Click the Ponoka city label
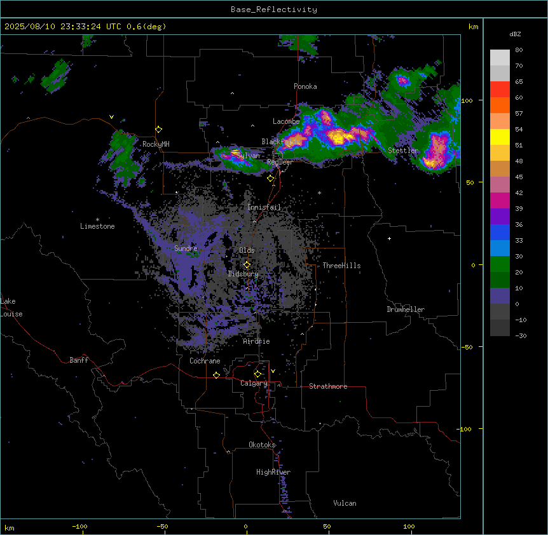The height and width of the screenshot is (535, 548). point(305,86)
